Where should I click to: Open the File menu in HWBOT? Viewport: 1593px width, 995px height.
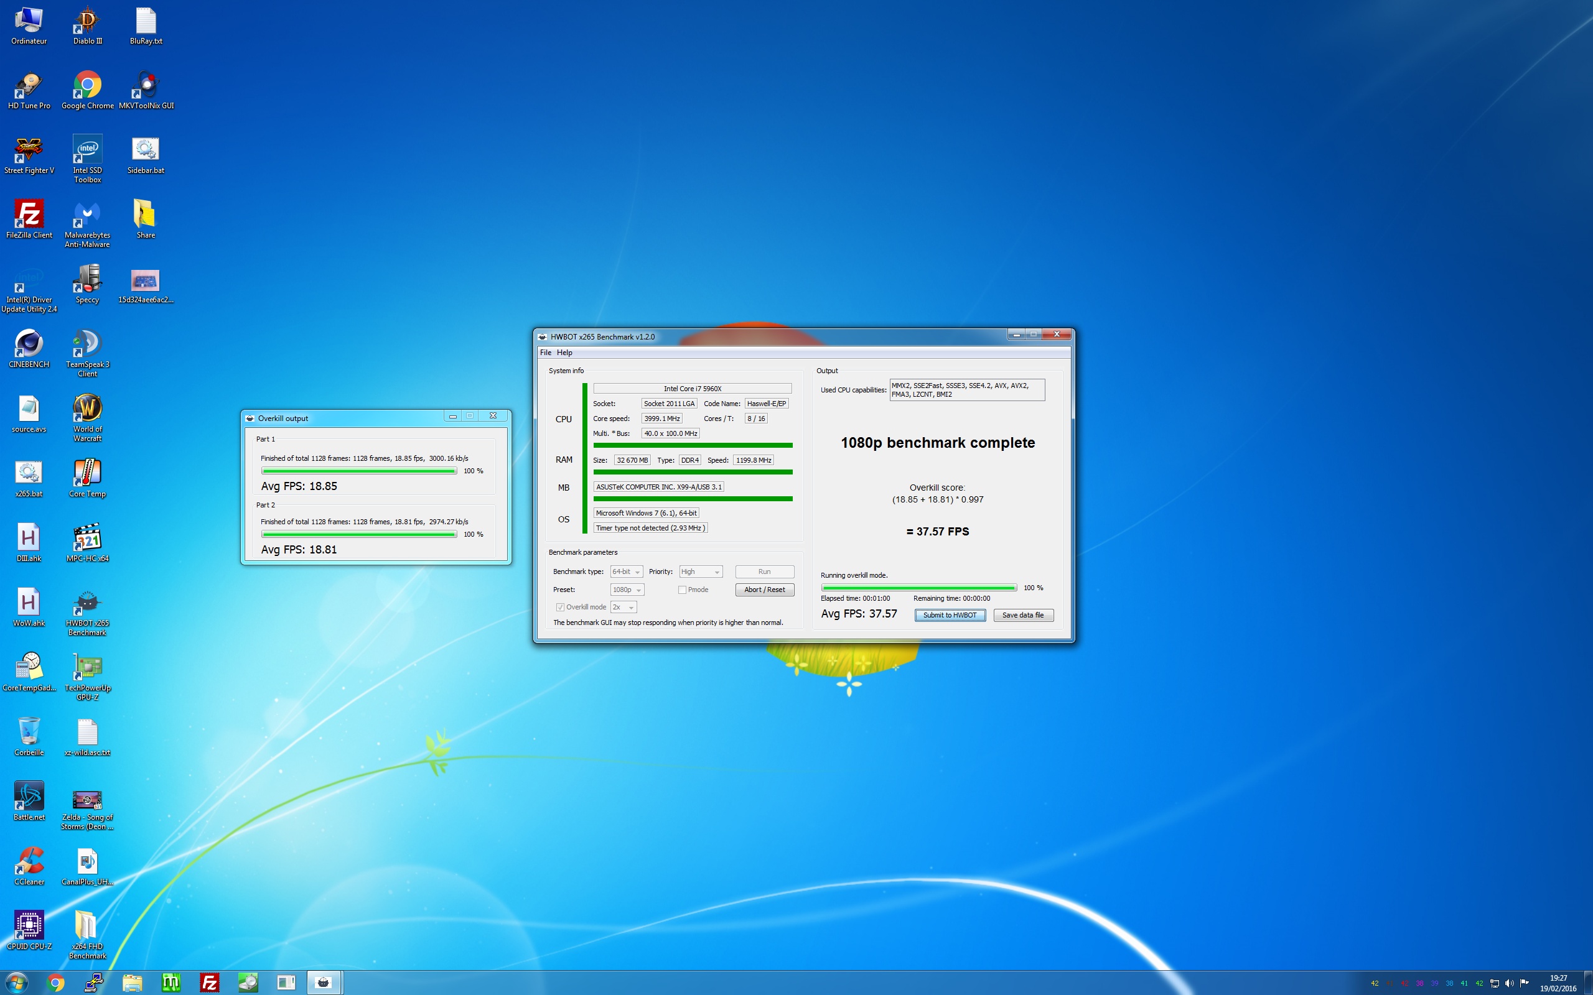(546, 353)
